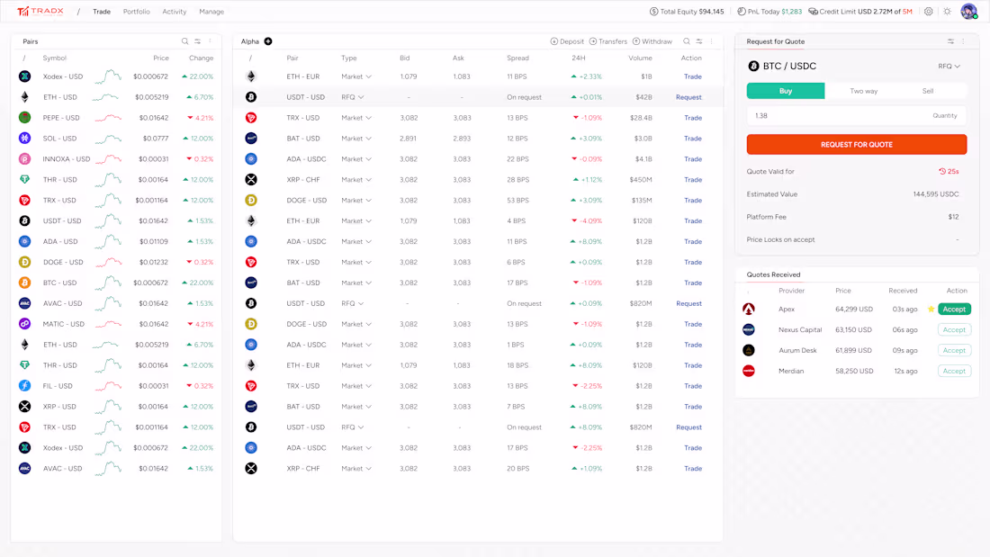Image resolution: width=990 pixels, height=557 pixels.
Task: Click Request link for USDT - USD $42B
Action: point(688,97)
